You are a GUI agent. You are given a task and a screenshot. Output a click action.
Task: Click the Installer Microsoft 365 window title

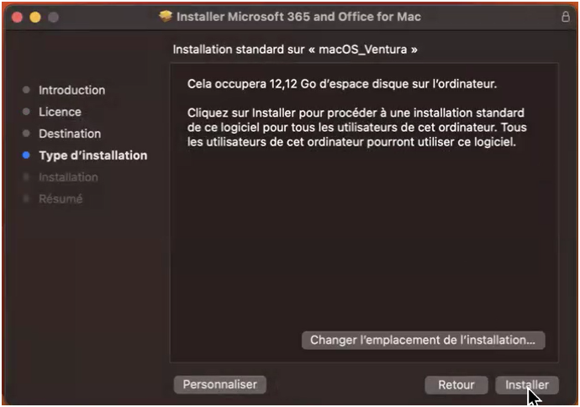298,17
